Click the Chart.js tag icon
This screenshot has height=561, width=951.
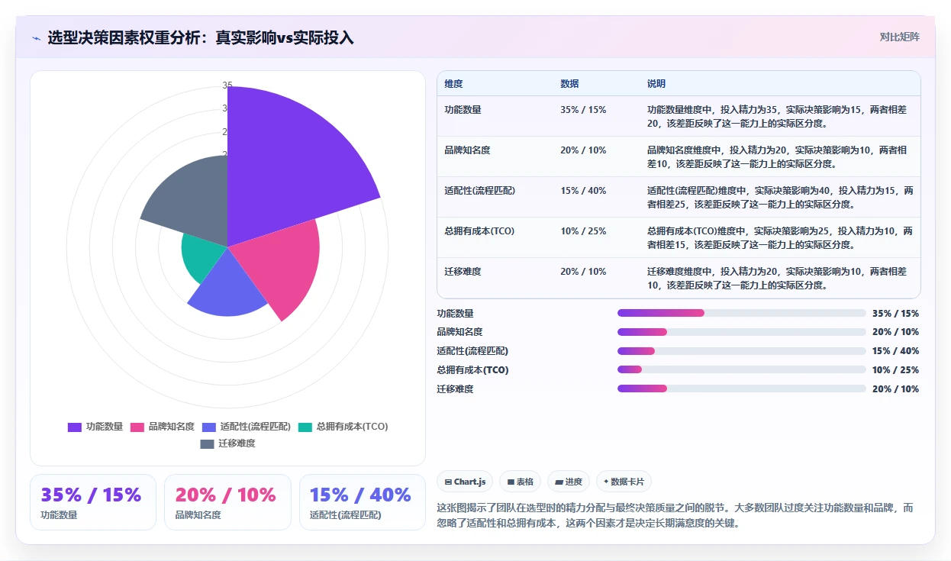click(x=448, y=482)
